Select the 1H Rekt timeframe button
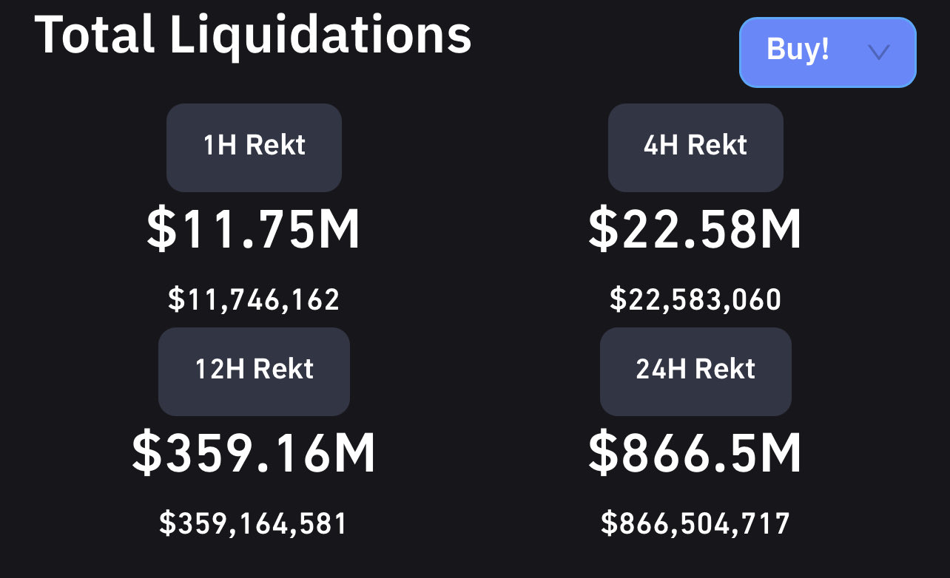 254,147
